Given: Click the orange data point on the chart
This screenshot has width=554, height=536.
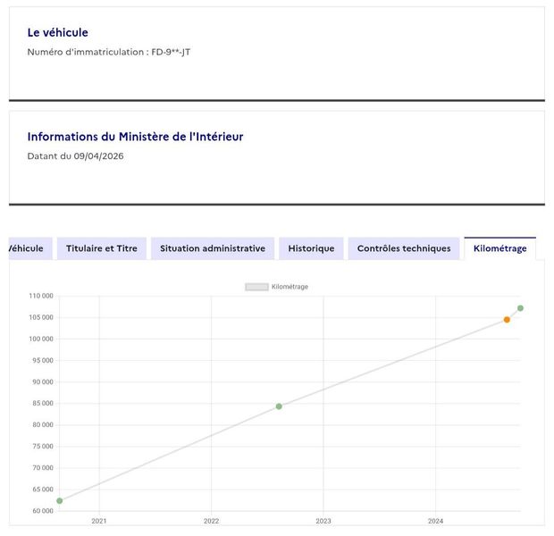Looking at the screenshot, I should pos(507,320).
